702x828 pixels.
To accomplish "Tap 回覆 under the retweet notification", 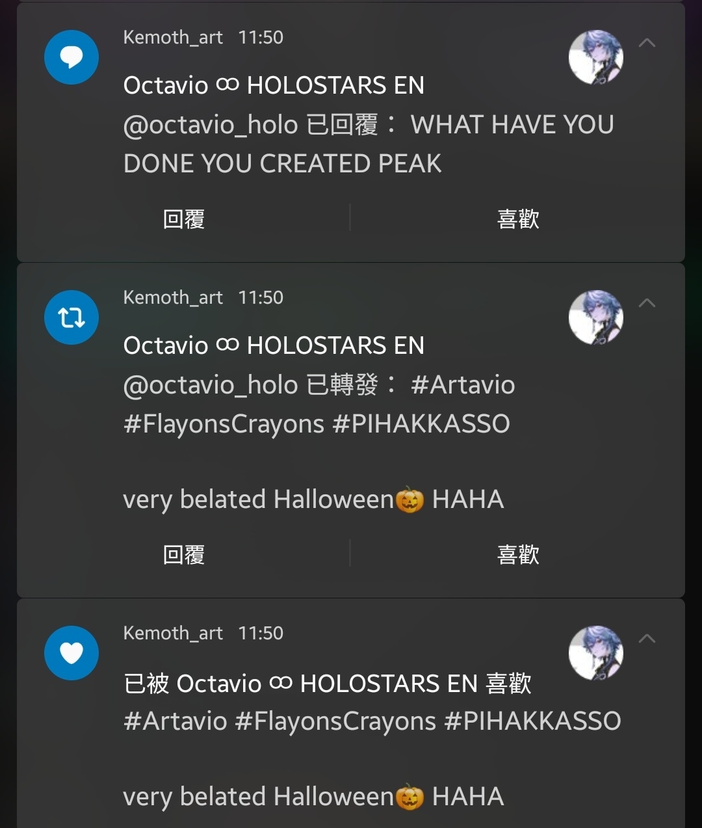I will (x=184, y=555).
